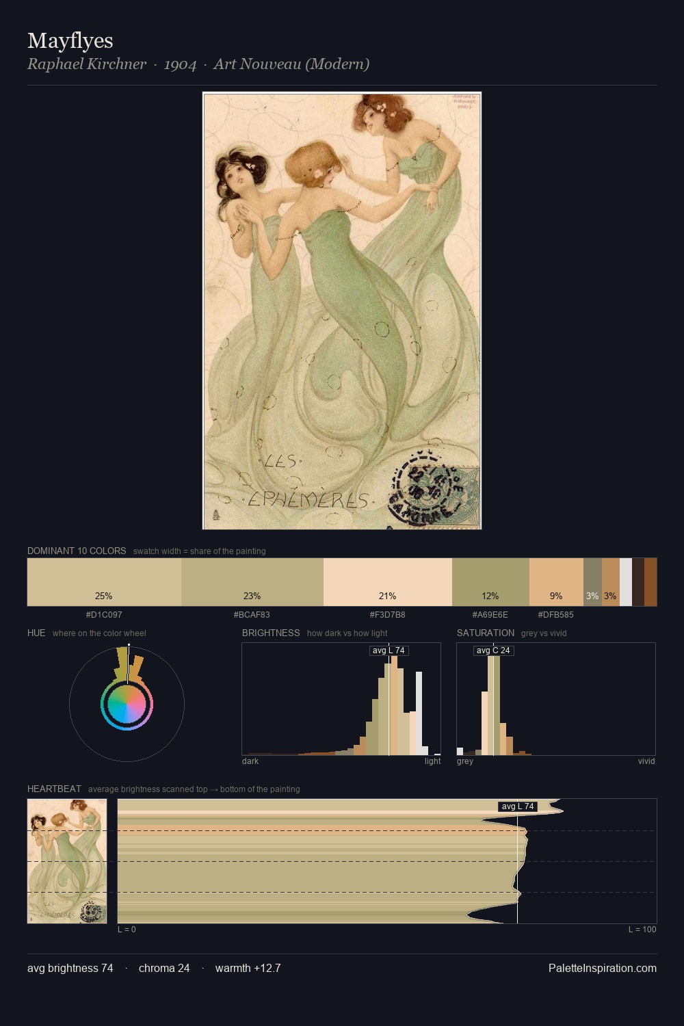Click the 'SATURATION' section heading
This screenshot has width=684, height=1026.
coord(486,633)
